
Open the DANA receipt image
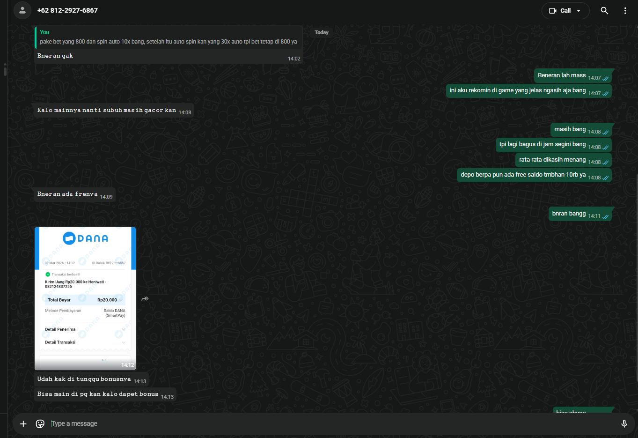85,298
